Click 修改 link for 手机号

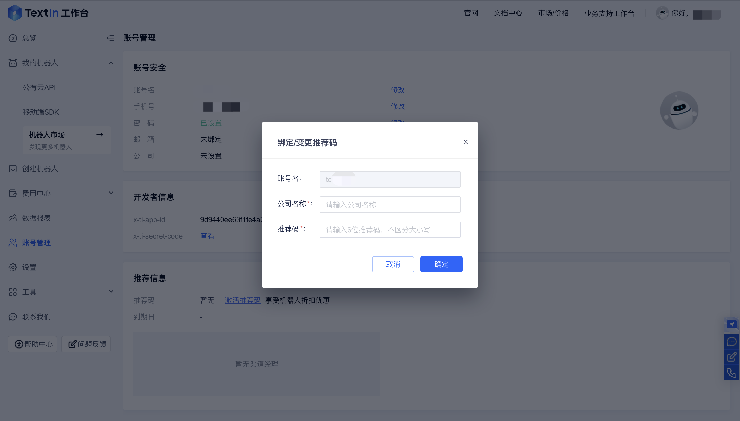point(398,106)
